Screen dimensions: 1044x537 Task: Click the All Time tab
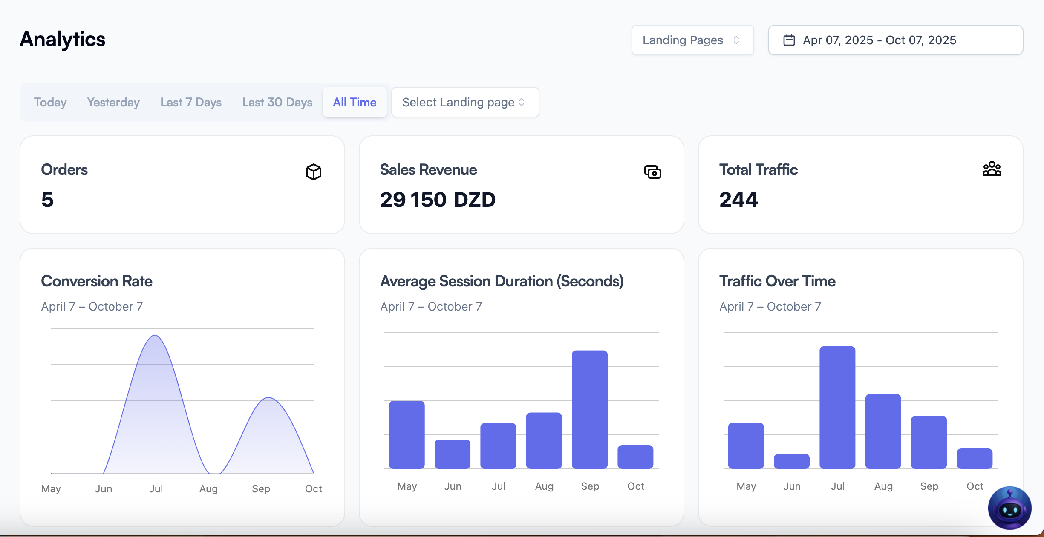coord(355,102)
